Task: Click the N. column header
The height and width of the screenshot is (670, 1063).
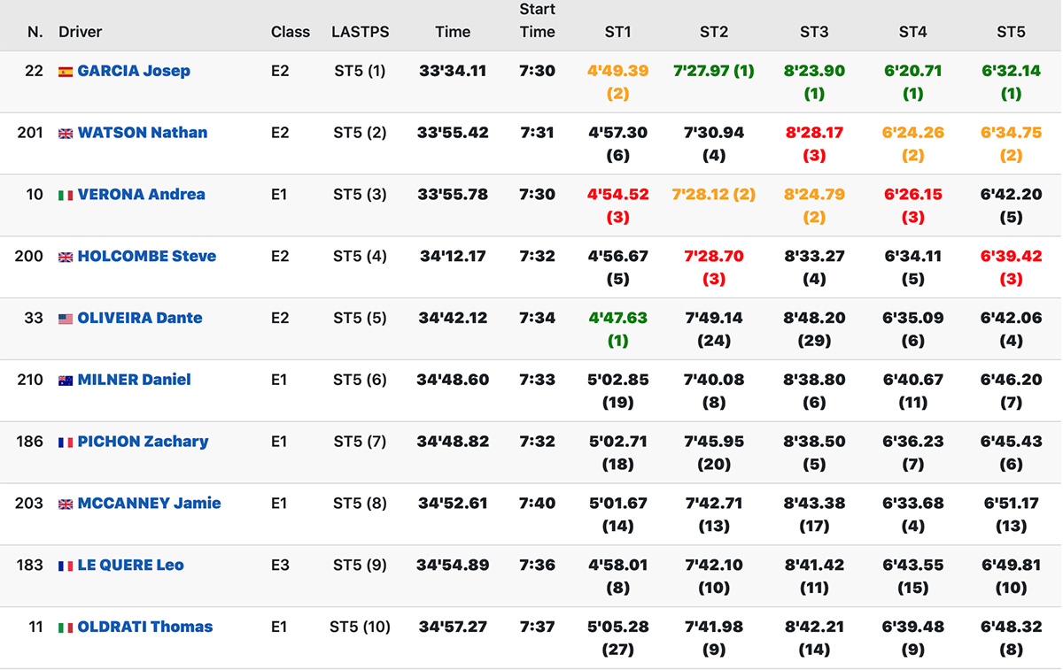Action: [x=35, y=32]
